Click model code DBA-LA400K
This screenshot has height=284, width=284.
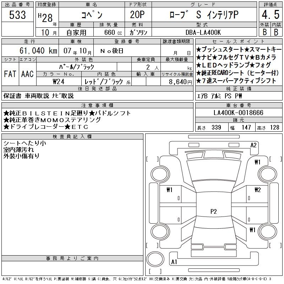203,32
